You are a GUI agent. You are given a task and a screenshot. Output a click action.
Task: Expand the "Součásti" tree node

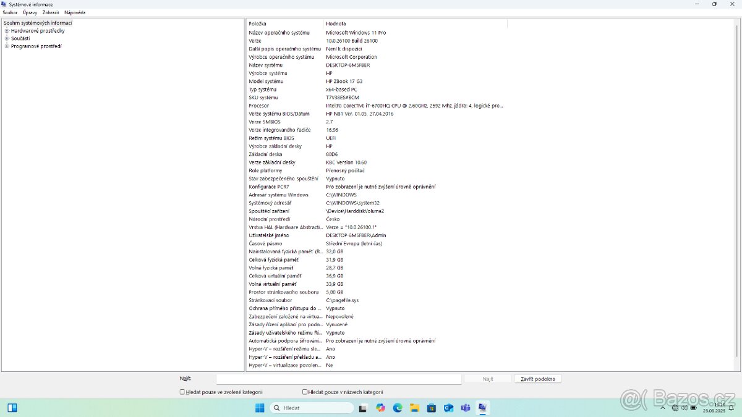(x=7, y=38)
